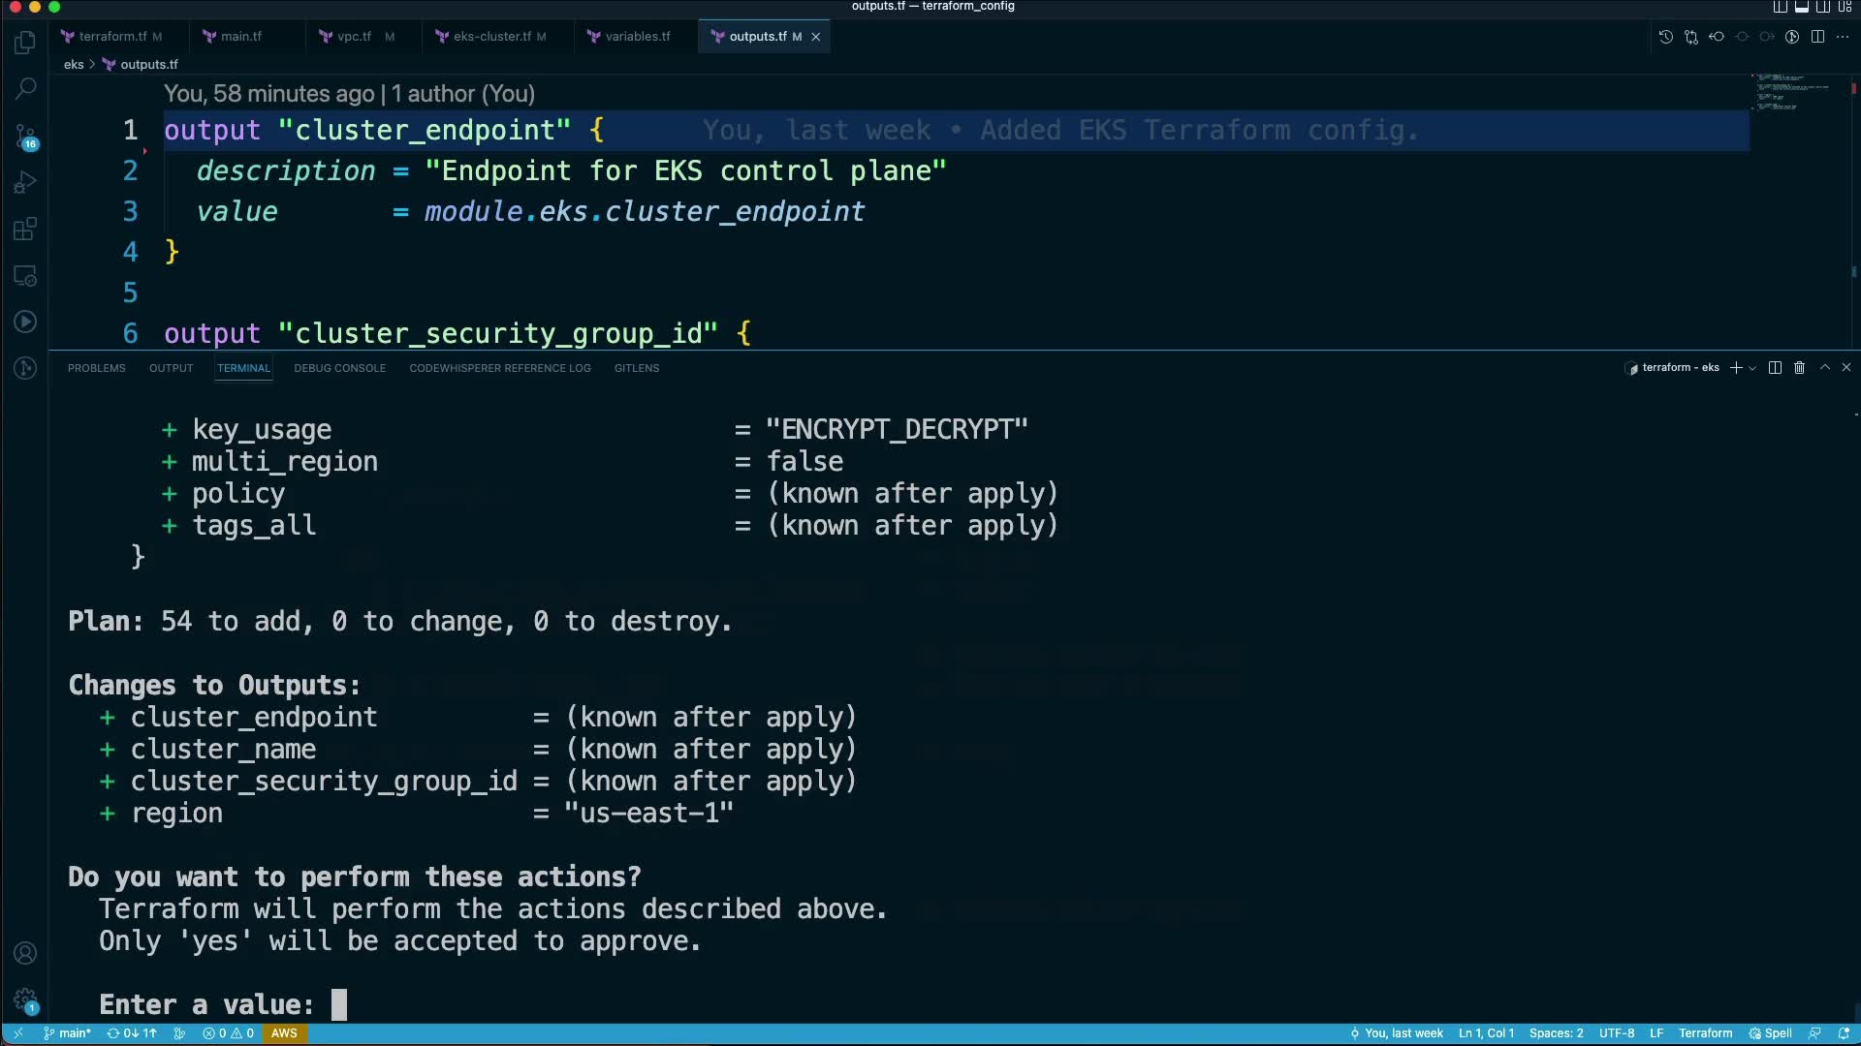Image resolution: width=1861 pixels, height=1046 pixels.
Task: Click the main* git branch button
Action: (x=68, y=1033)
